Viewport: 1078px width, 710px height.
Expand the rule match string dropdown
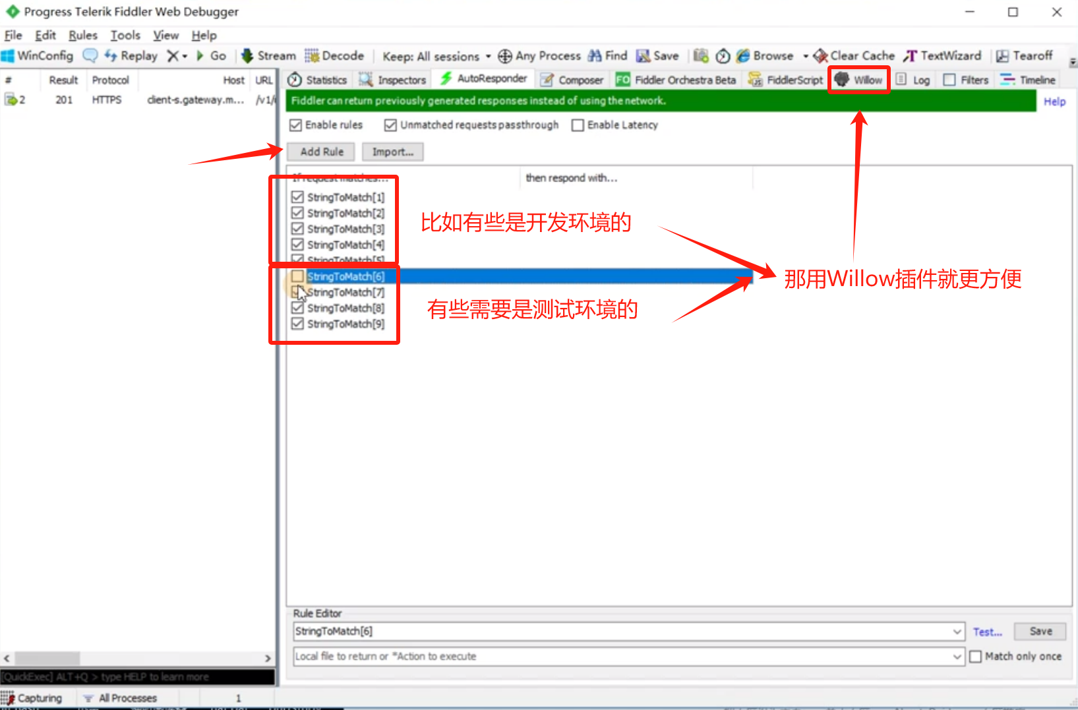pos(957,632)
